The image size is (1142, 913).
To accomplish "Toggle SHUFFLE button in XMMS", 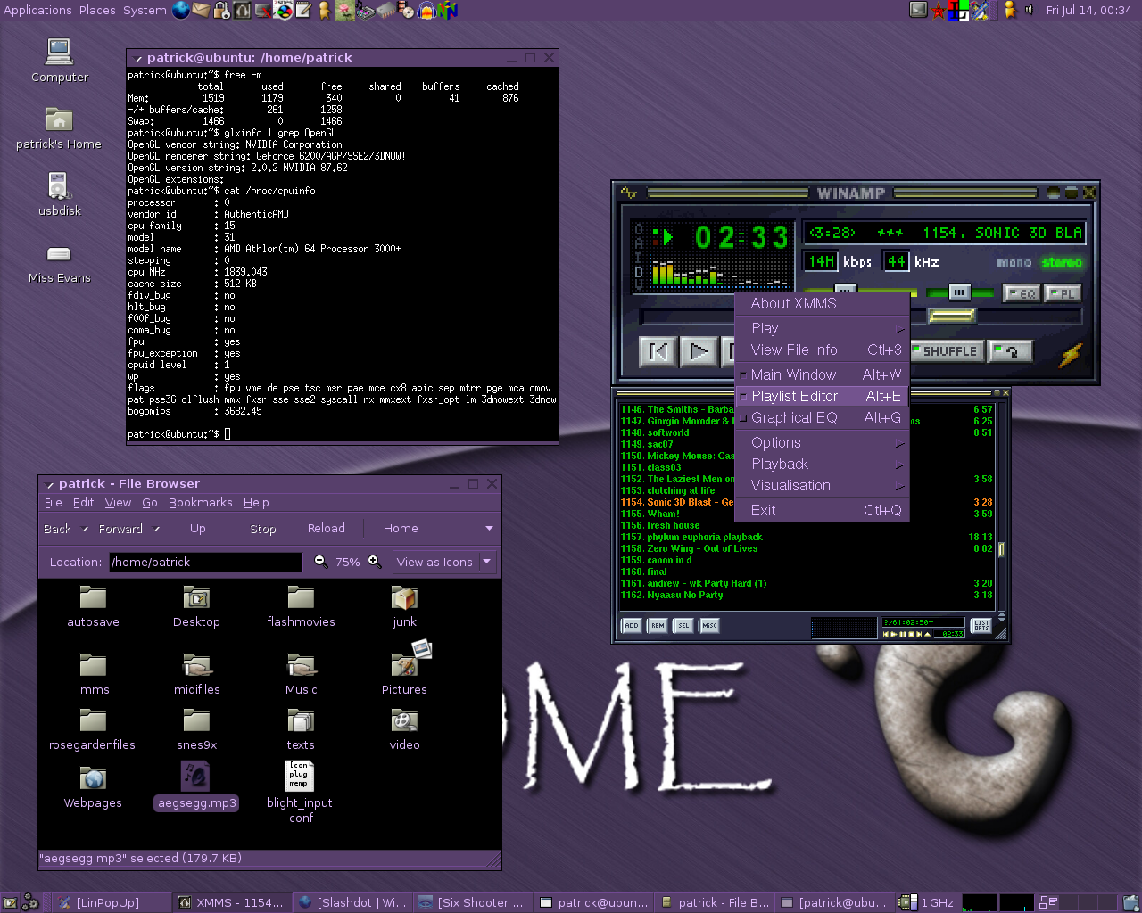I will tap(948, 351).
